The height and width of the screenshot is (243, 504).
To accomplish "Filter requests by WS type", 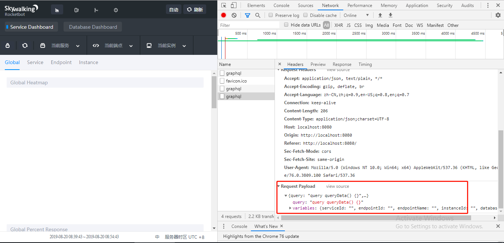I will pos(420,25).
